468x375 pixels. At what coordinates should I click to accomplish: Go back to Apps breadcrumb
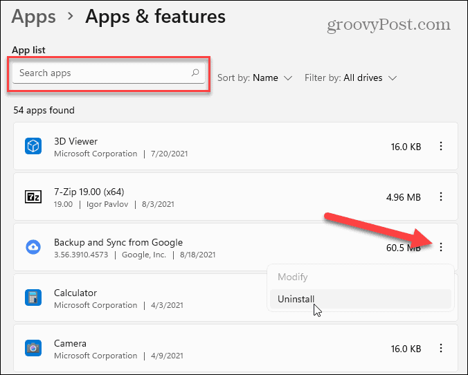(x=33, y=17)
